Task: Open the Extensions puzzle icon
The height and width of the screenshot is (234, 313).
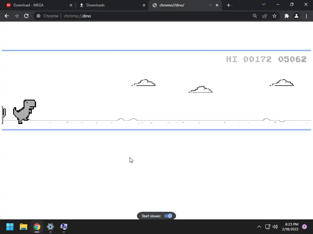Action: point(287,16)
